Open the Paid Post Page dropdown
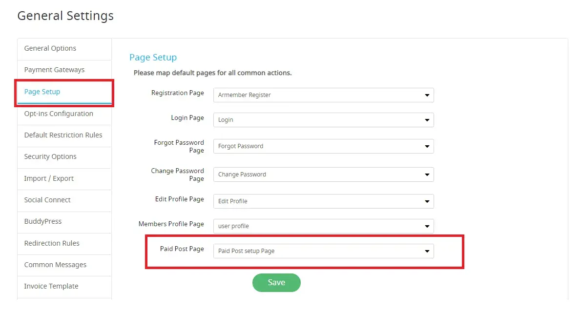 pyautogui.click(x=323, y=251)
